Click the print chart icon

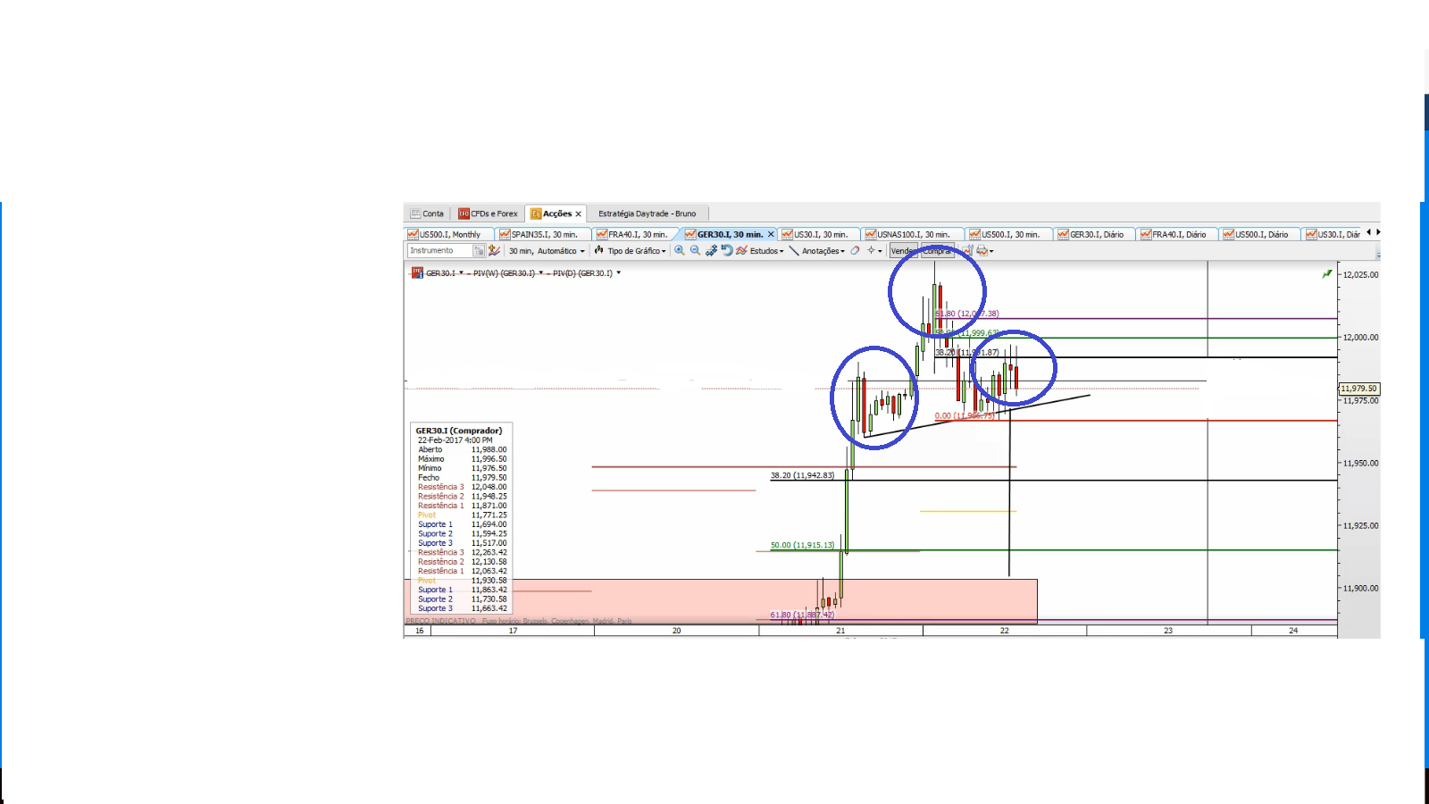coord(982,251)
